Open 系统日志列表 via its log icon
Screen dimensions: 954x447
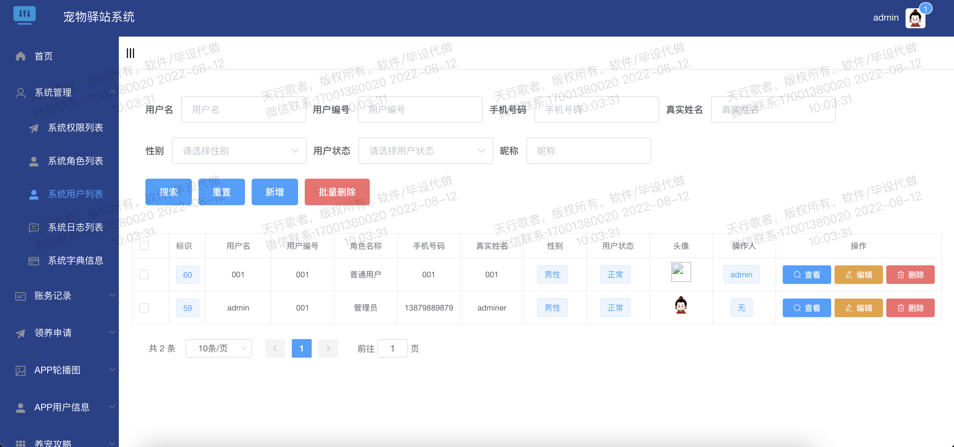click(x=34, y=227)
